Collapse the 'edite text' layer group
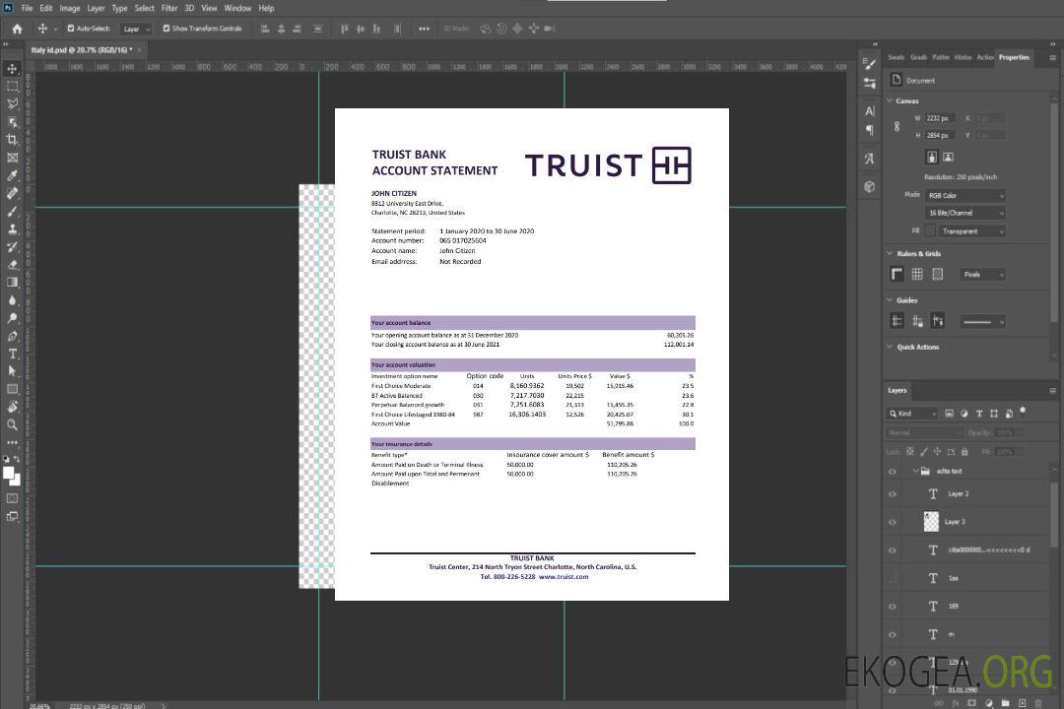The image size is (1064, 709). point(914,471)
